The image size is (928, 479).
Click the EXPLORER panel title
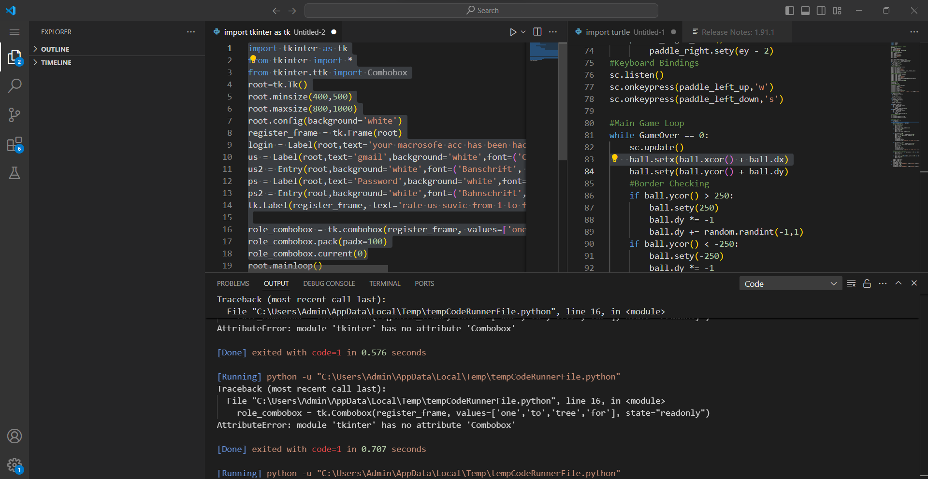[56, 32]
